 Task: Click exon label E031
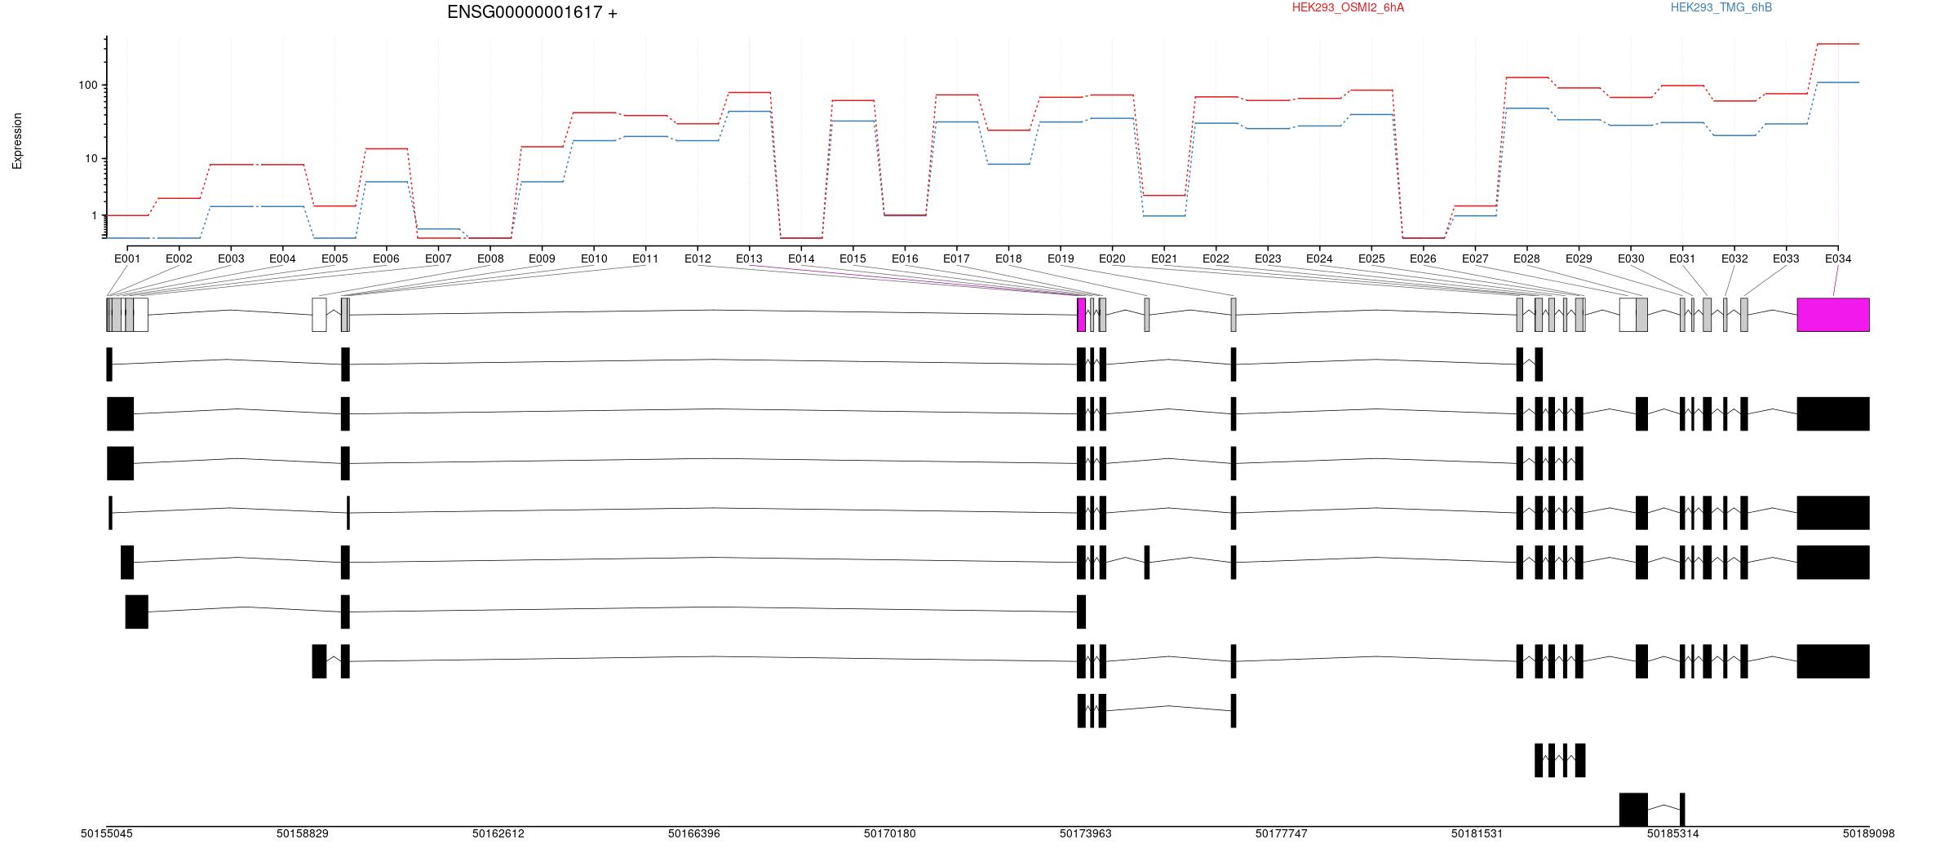[1682, 258]
